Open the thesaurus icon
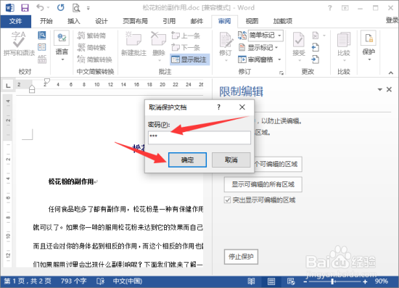 [x=42, y=47]
